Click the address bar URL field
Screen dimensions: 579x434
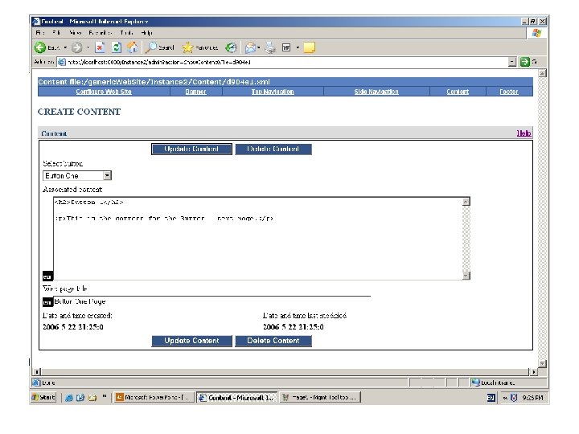[x=286, y=62]
